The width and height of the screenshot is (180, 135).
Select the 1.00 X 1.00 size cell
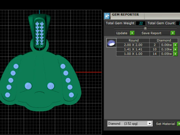coord(133,54)
